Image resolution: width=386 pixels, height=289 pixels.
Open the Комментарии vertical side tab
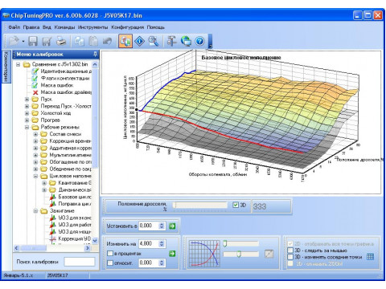pyautogui.click(x=6, y=67)
